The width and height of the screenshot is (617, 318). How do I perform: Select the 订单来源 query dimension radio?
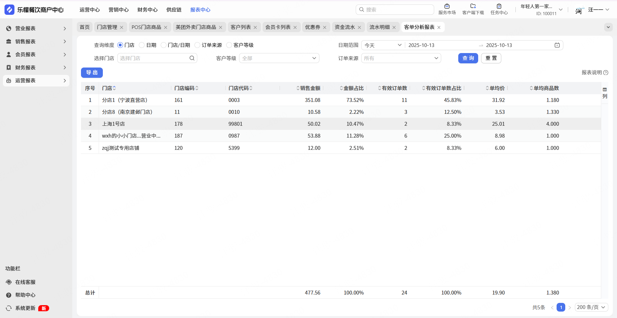point(197,45)
